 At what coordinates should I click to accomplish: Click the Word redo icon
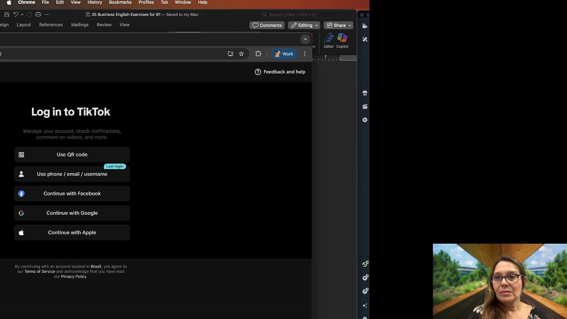(x=29, y=15)
